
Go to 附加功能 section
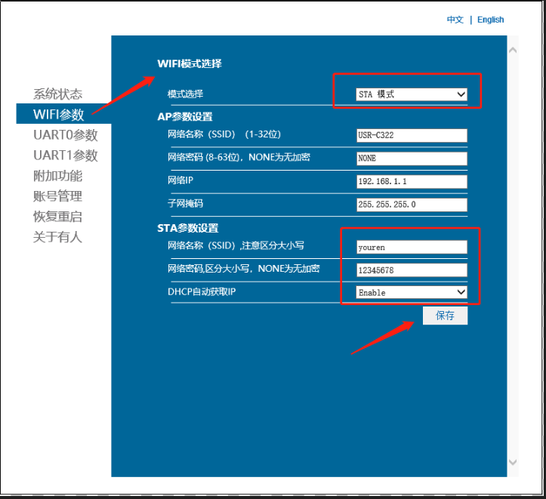coord(57,176)
